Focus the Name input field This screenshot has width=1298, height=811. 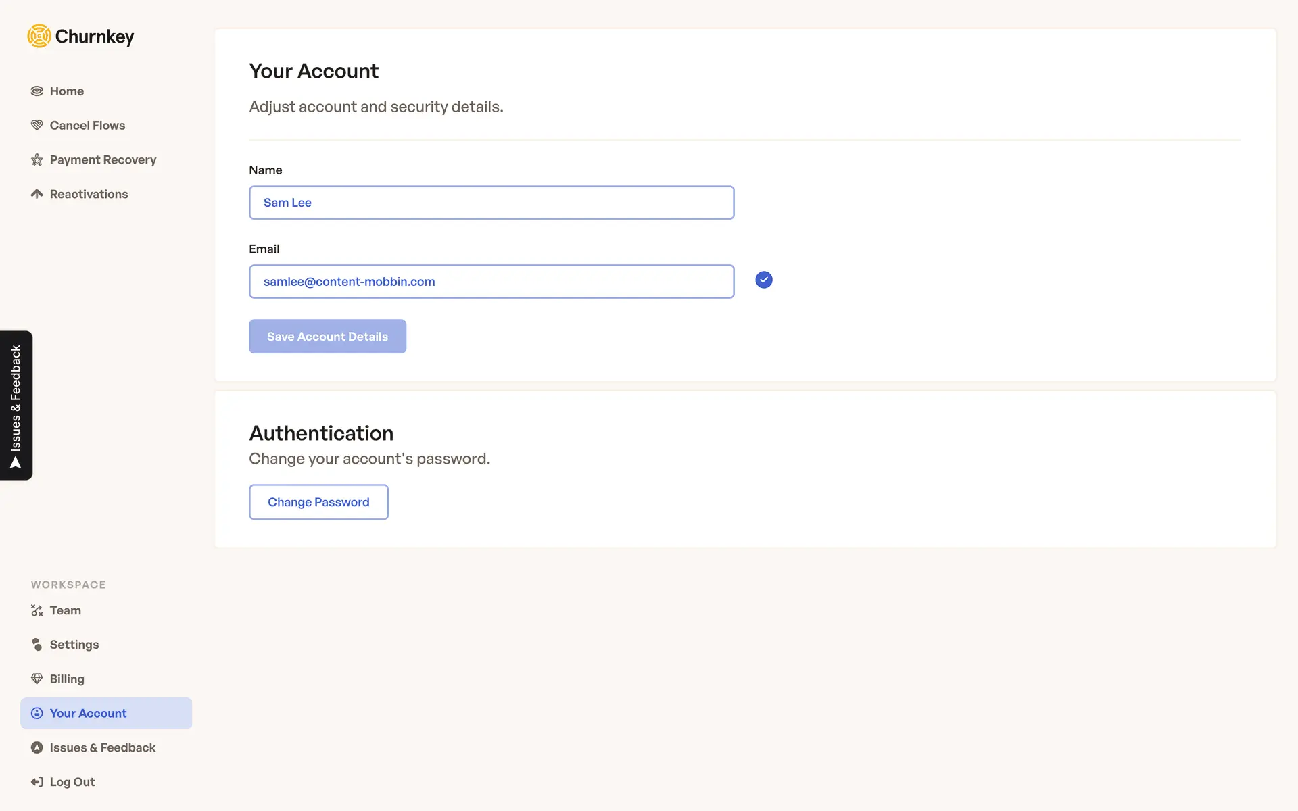(x=491, y=203)
